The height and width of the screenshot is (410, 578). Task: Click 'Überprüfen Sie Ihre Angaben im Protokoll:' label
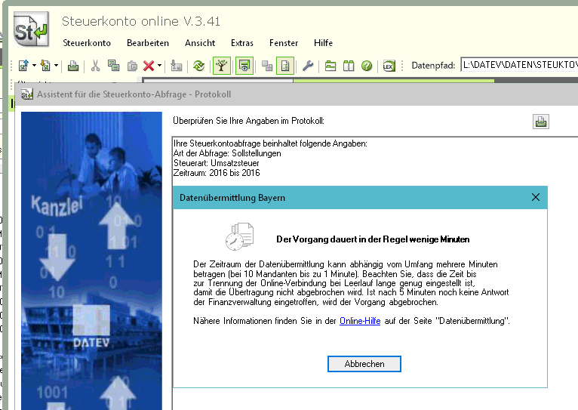point(248,121)
